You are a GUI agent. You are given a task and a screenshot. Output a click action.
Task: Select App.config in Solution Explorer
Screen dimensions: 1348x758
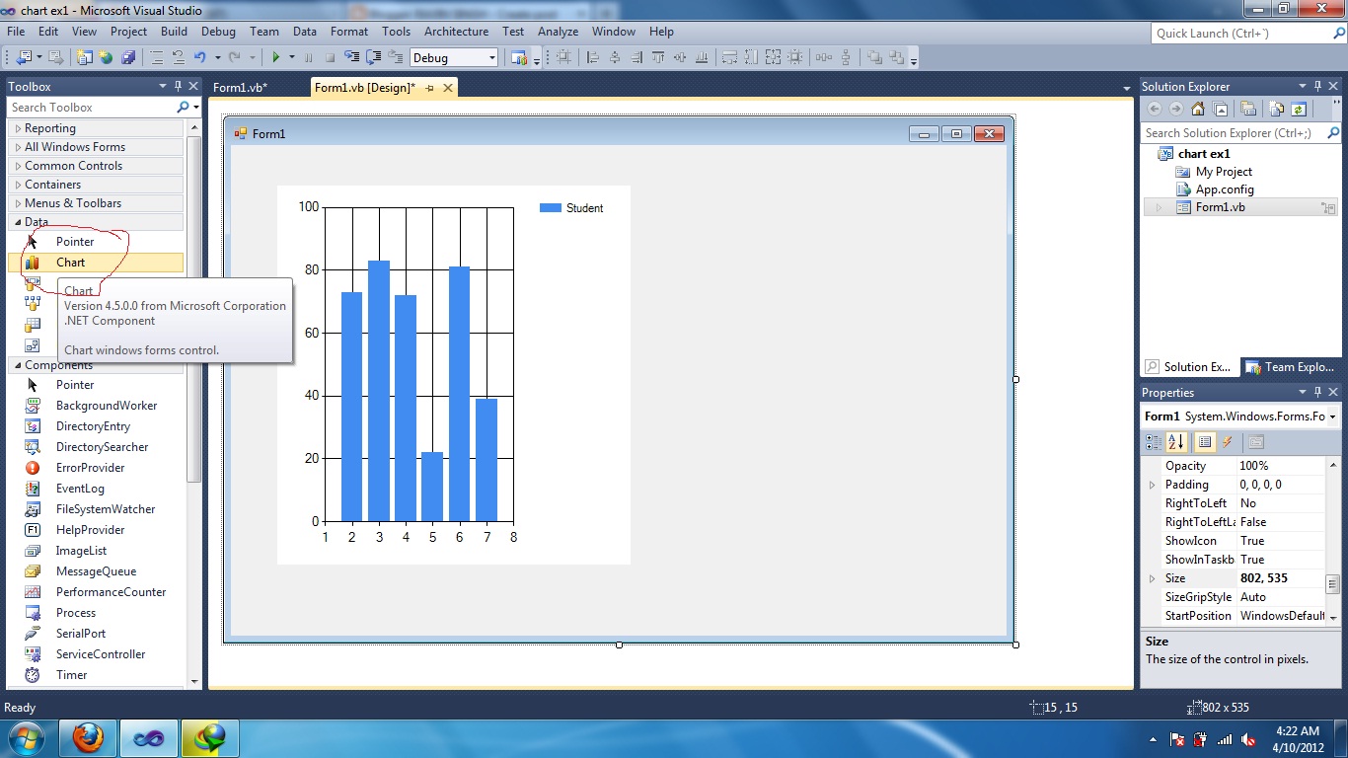pyautogui.click(x=1225, y=189)
